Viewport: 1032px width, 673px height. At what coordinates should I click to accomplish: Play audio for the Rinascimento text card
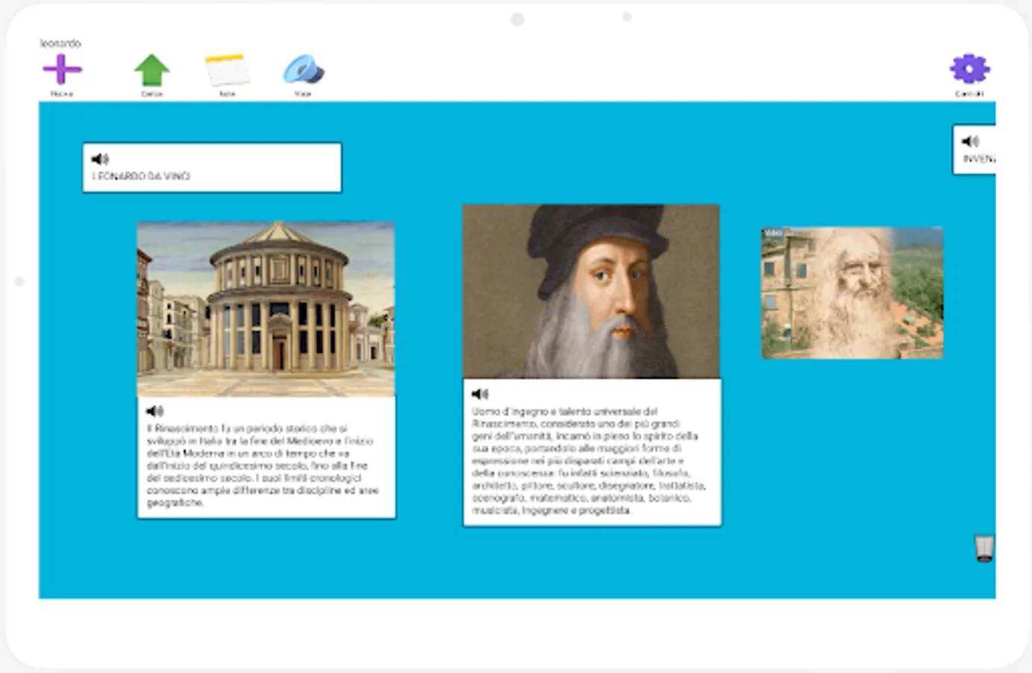click(x=155, y=411)
